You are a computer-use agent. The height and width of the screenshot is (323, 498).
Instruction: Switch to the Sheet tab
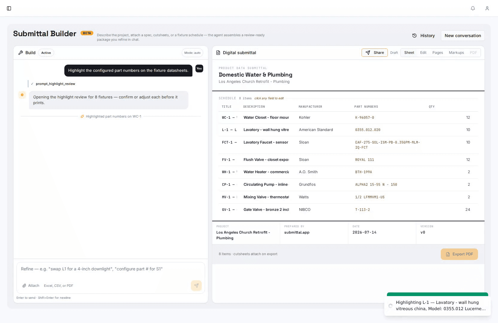click(409, 53)
